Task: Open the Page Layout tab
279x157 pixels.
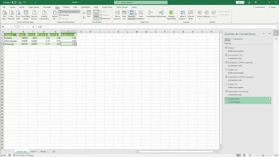Action: [x=34, y=7]
